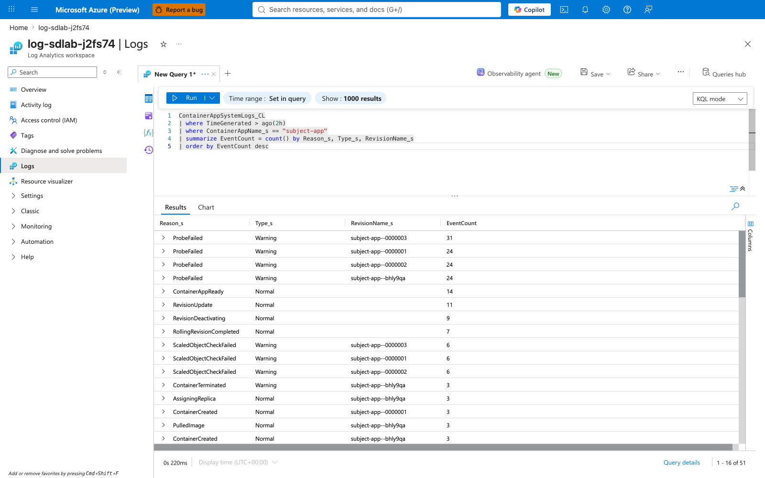Screen dimensions: 765x478
Task: Open the Run button dropdown arrow
Action: pyautogui.click(x=212, y=98)
